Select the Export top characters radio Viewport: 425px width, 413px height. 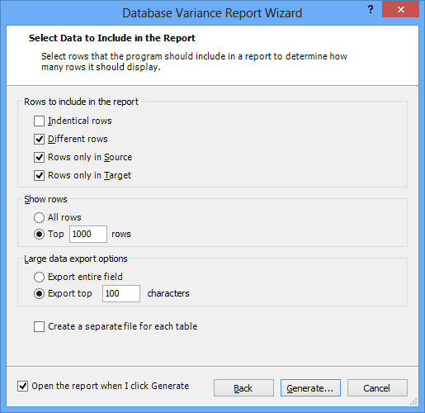click(39, 293)
